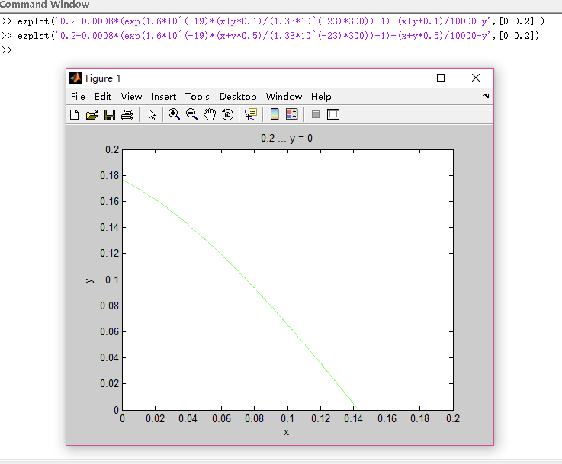Click the dock figure arrow at menu bar right
The height and width of the screenshot is (464, 562).
tap(487, 97)
